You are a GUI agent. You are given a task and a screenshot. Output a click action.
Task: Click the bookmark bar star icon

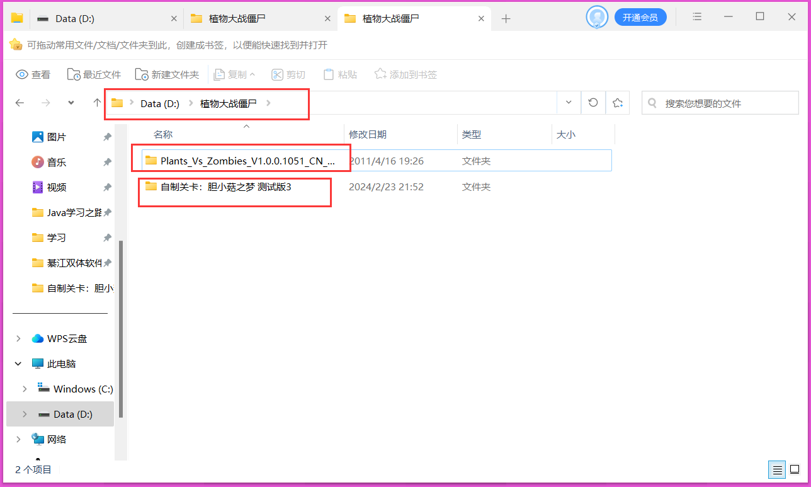[16, 45]
